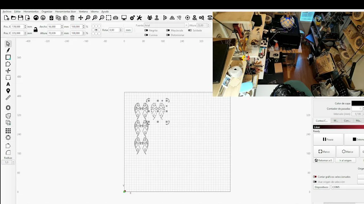Select the Edit nodes scissors tool
This screenshot has height=204, width=364.
click(x=8, y=71)
